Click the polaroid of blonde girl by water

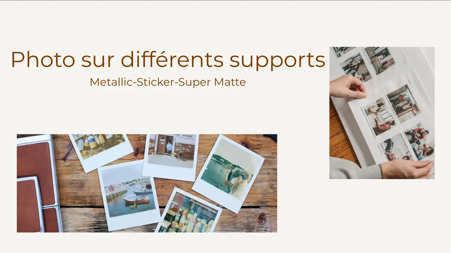coord(228,173)
